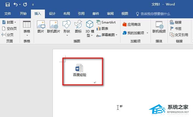Insert a picture with 图片 icon

[x=41, y=27]
